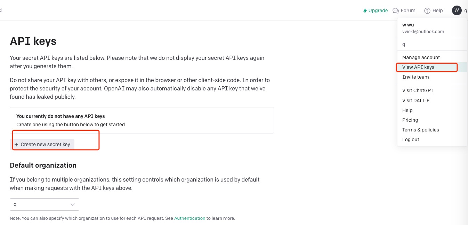468x225 pixels.
Task: Click the Forum chat bubble icon
Action: [395, 10]
